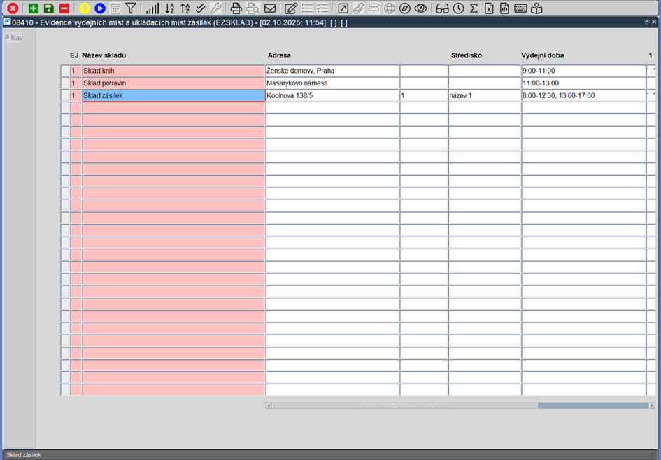Select the 'Sklad knih' name cell
The image size is (661, 460).
[x=173, y=71]
